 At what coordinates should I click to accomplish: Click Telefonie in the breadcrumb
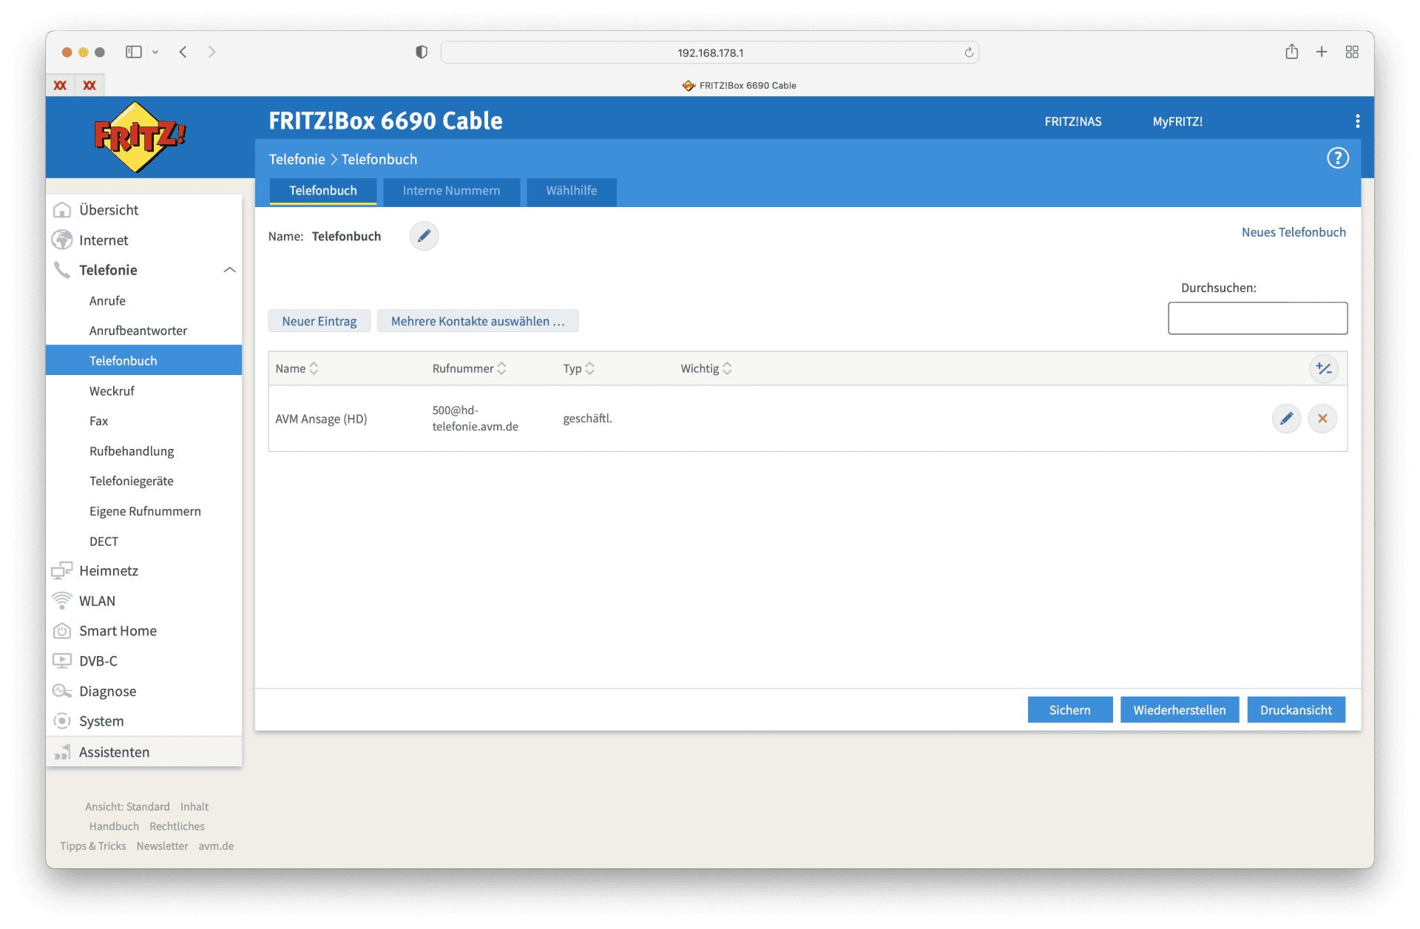point(297,159)
